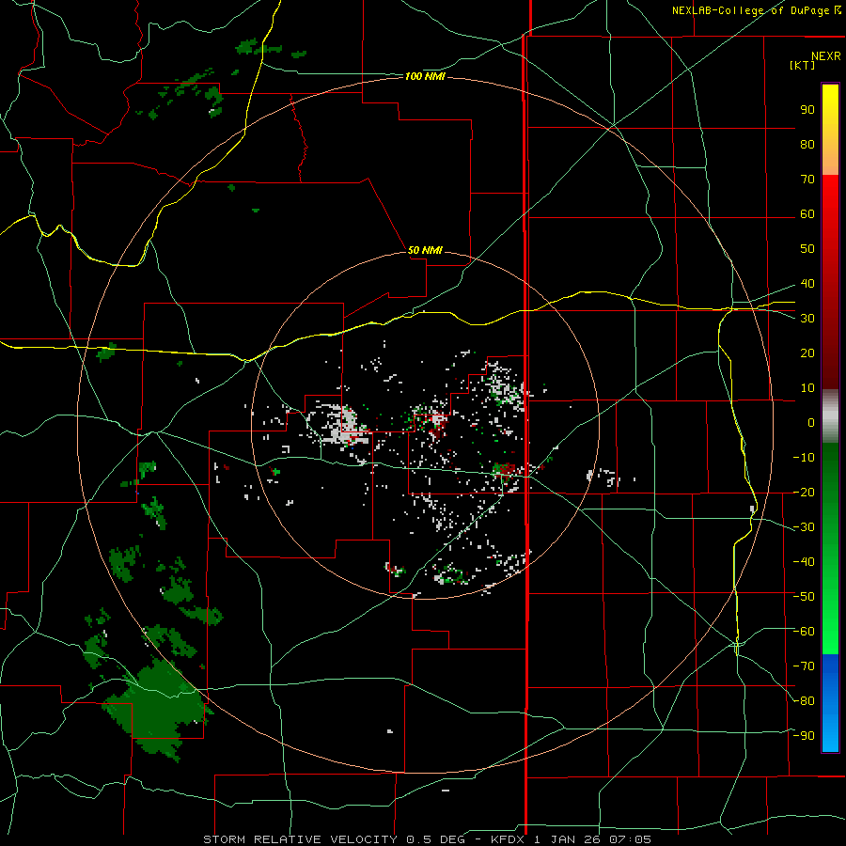Click the STORM RELATIVE VELOCITY caption text
Screen dimensions: 846x846
click(x=303, y=839)
